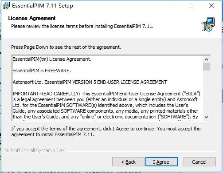
Task: Click the 'Press Page Down' instruction text
Action: (66, 47)
